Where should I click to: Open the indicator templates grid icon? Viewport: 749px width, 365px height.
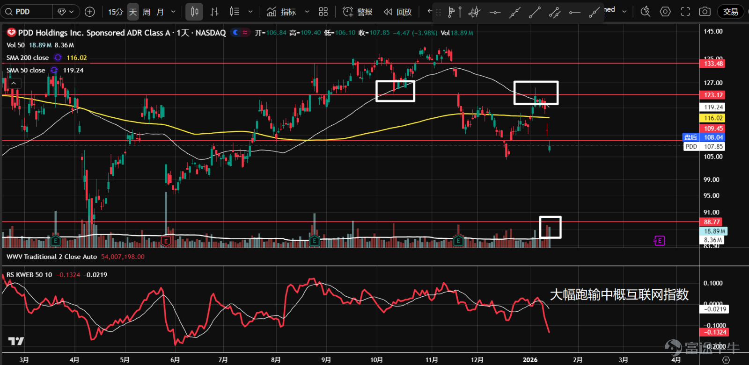pyautogui.click(x=323, y=12)
